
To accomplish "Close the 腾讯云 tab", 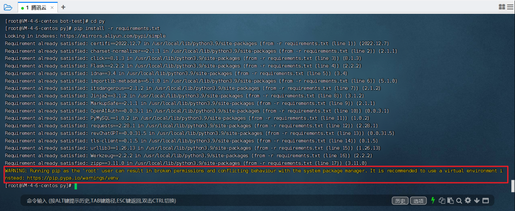I will (x=52, y=8).
